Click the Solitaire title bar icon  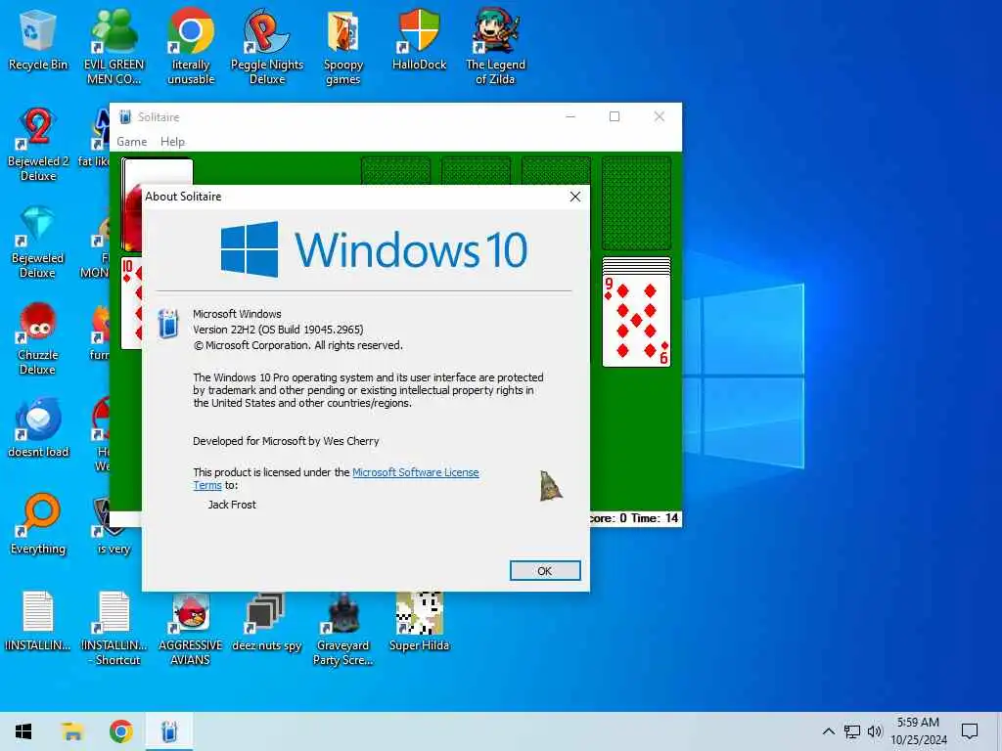(125, 117)
